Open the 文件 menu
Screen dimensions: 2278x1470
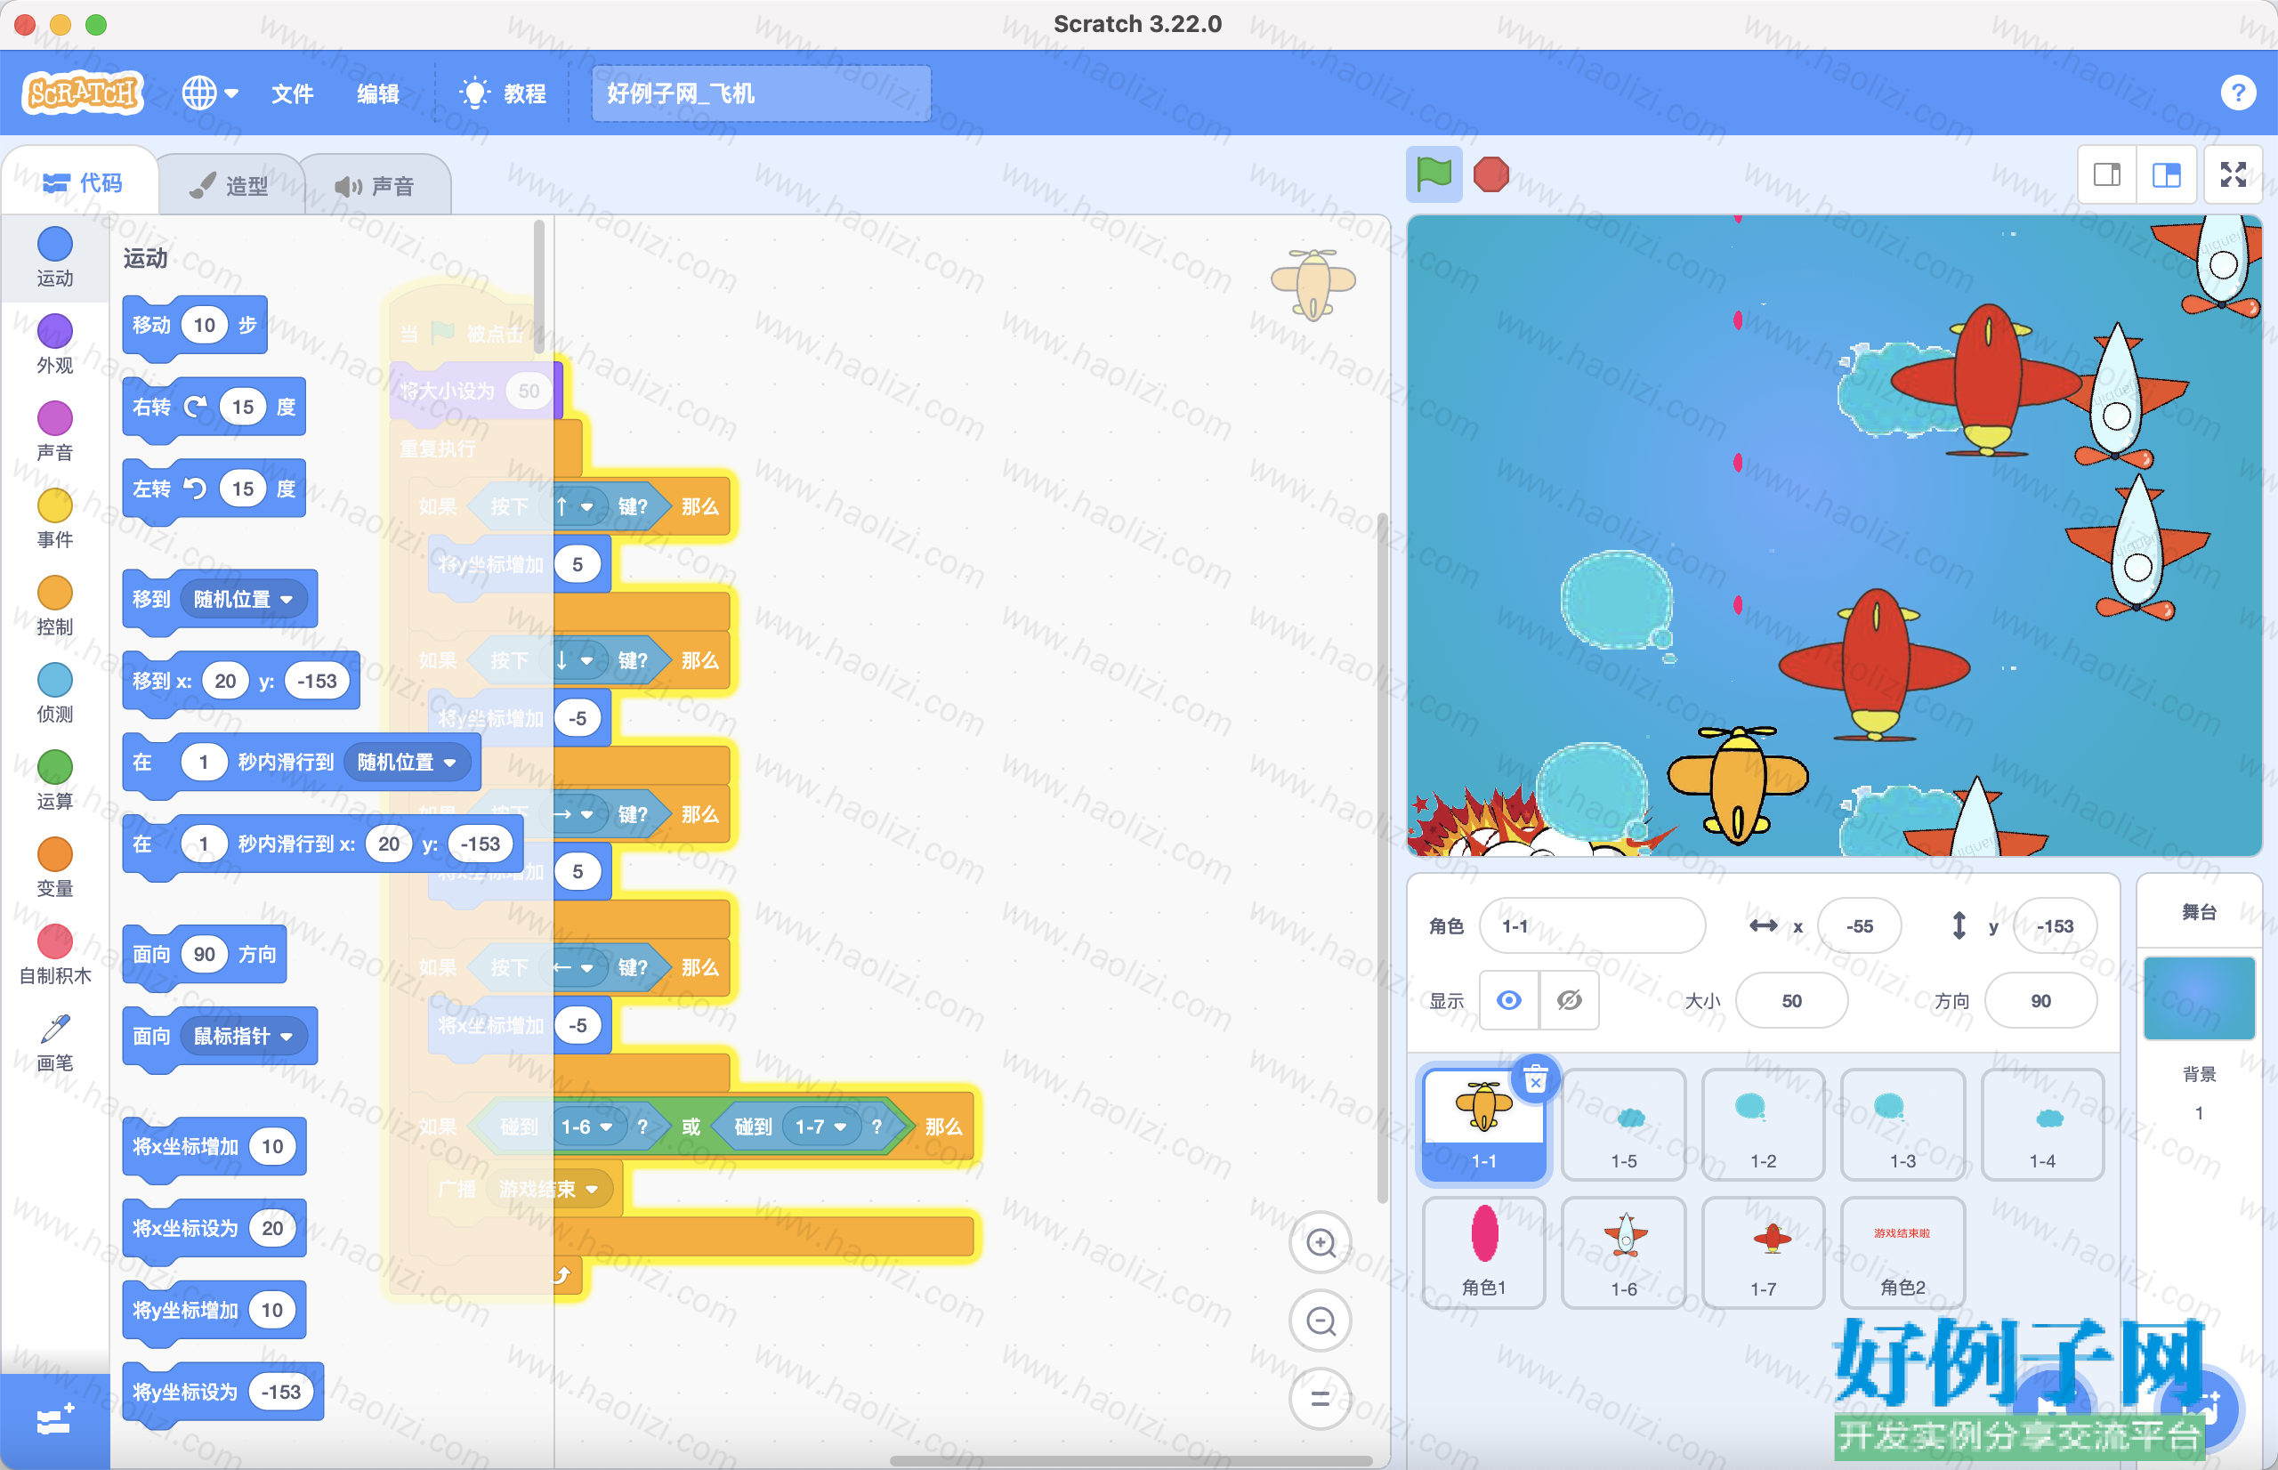coord(292,93)
